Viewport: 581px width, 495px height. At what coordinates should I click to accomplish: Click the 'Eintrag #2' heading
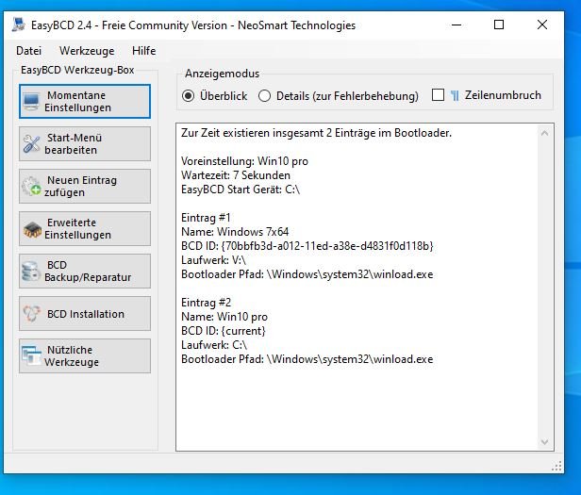pyautogui.click(x=206, y=303)
